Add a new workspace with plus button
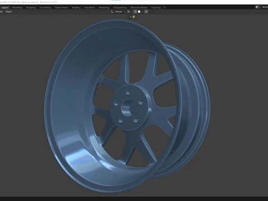 point(164,8)
